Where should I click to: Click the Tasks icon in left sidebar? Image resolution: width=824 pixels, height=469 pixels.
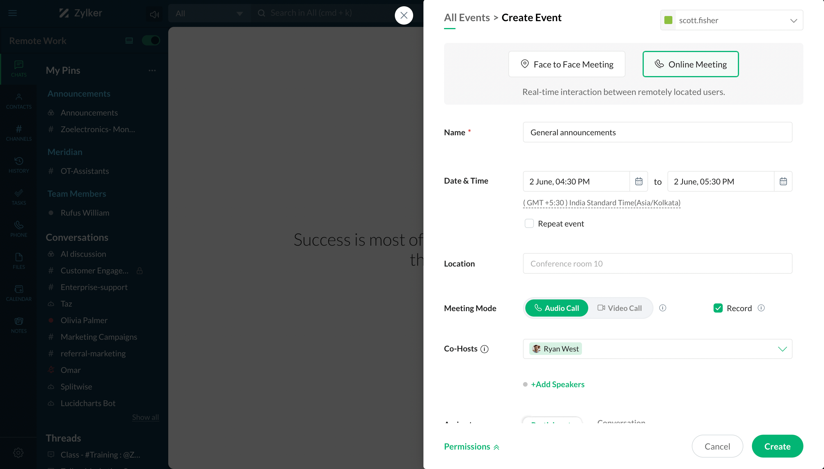click(19, 196)
